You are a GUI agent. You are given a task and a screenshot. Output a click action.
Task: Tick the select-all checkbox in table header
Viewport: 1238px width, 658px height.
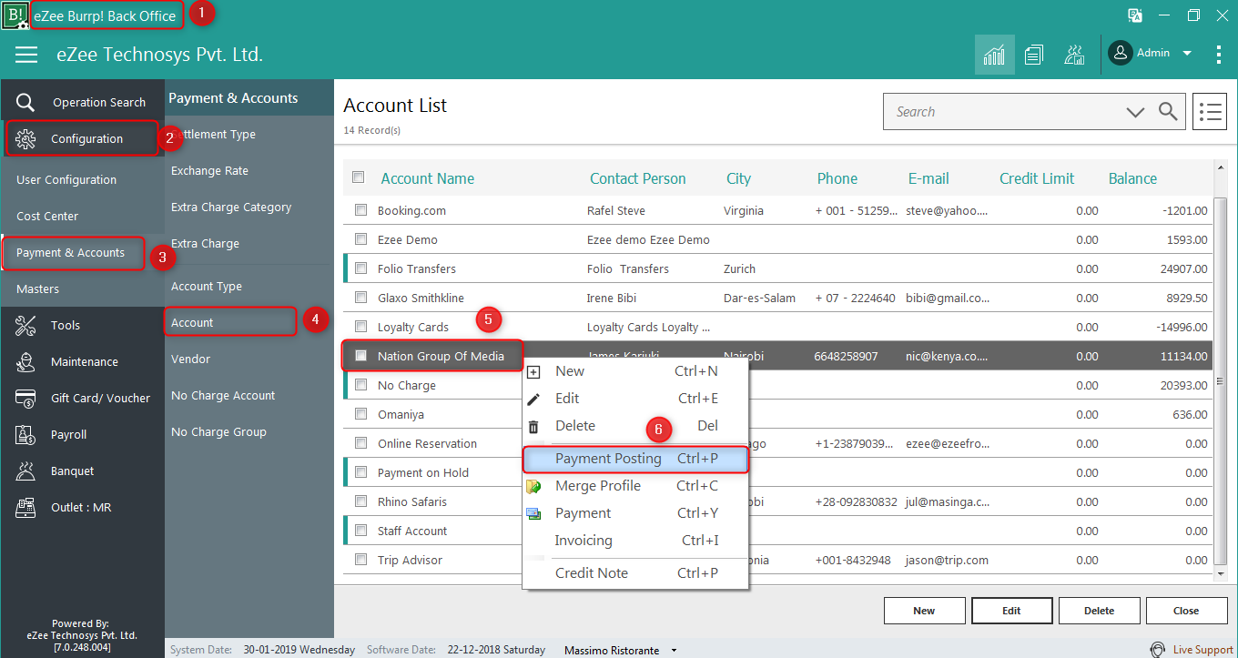[x=359, y=177]
